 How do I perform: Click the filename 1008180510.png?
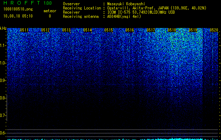(18, 9)
